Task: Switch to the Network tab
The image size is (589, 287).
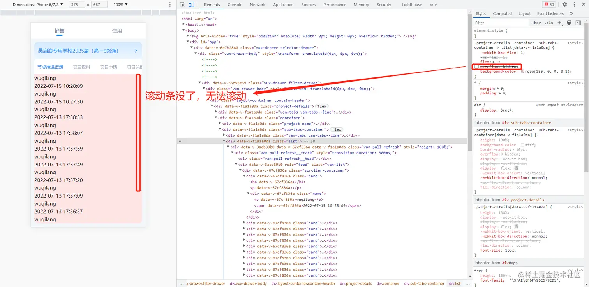Action: point(257,5)
